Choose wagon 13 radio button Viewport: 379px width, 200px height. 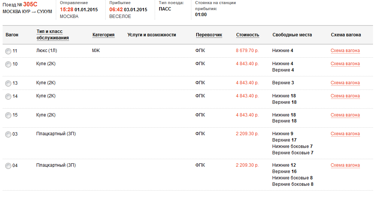(8, 83)
